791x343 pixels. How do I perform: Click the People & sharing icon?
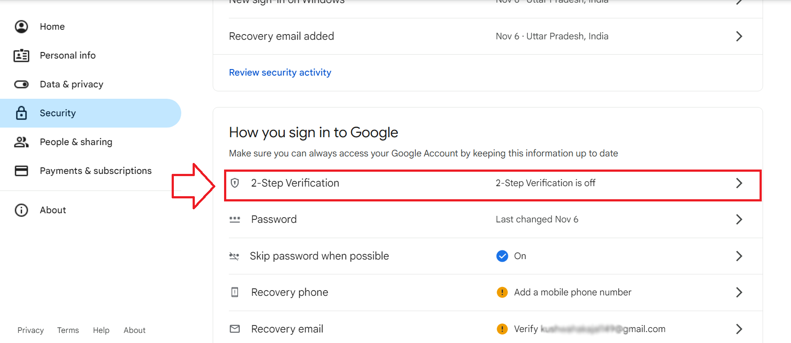[x=21, y=142]
